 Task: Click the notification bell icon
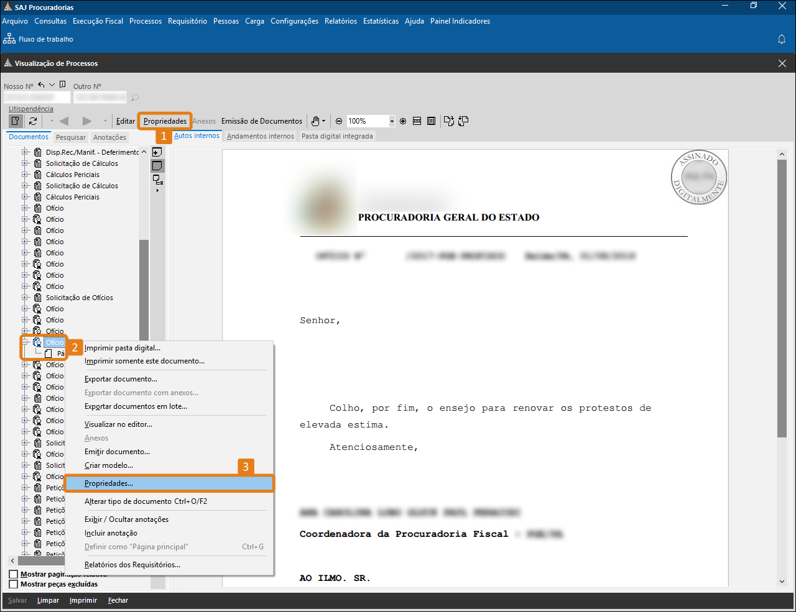coord(782,39)
